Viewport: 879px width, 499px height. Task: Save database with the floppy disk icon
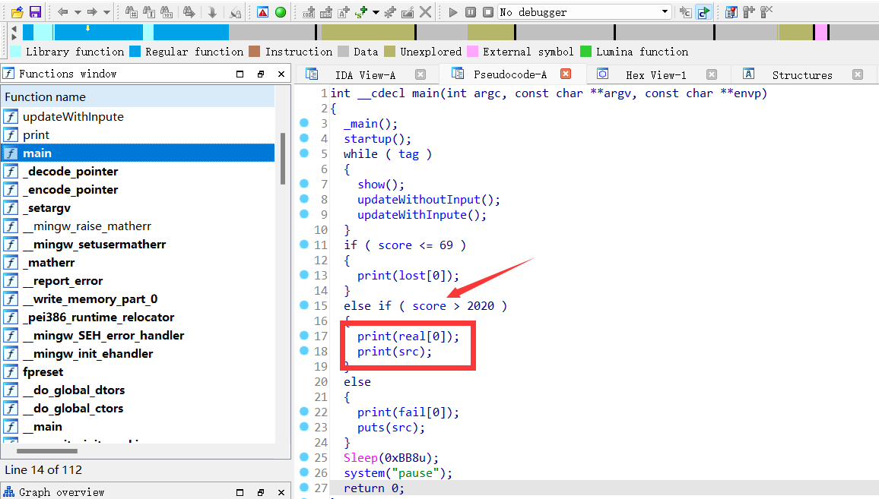(x=35, y=12)
